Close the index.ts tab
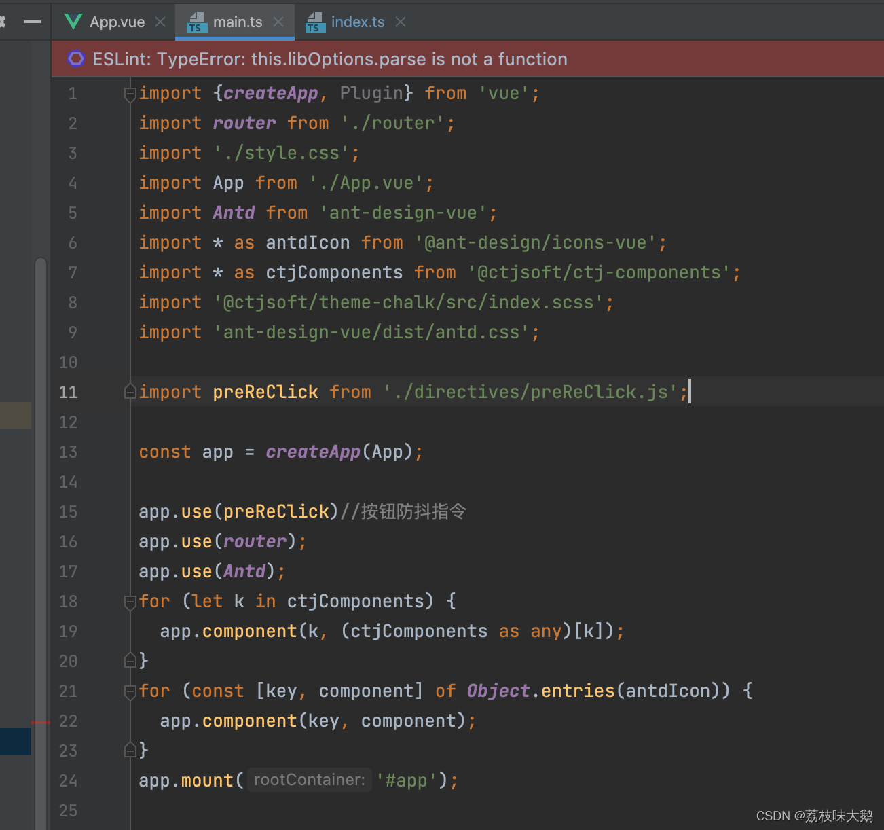The width and height of the screenshot is (884, 830). 401,22
